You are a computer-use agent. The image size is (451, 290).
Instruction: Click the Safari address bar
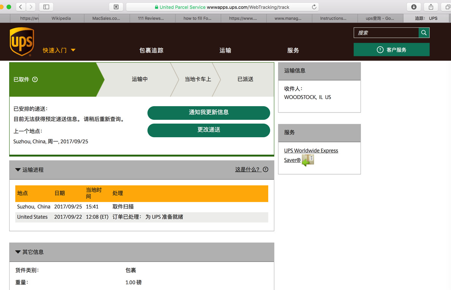point(223,7)
